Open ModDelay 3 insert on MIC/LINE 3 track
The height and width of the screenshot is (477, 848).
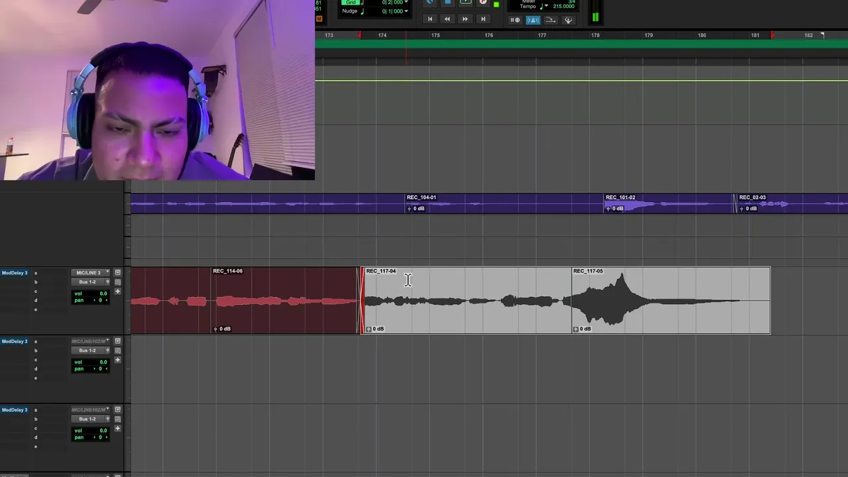[x=15, y=273]
